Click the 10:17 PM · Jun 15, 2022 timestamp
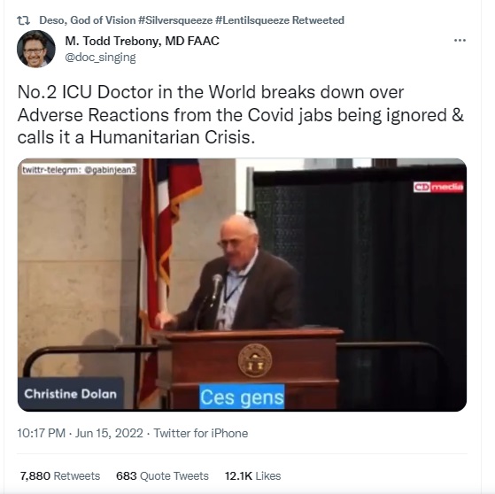Image resolution: width=495 pixels, height=494 pixels. click(x=80, y=433)
